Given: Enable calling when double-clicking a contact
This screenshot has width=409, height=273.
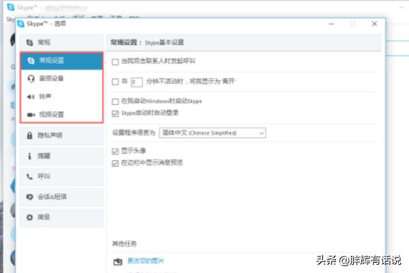Looking at the screenshot, I should pyautogui.click(x=115, y=62).
